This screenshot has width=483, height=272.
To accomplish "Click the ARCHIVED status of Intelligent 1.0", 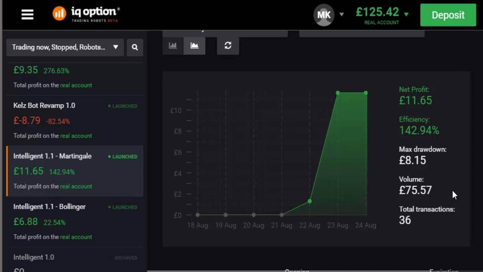I will [x=126, y=258].
